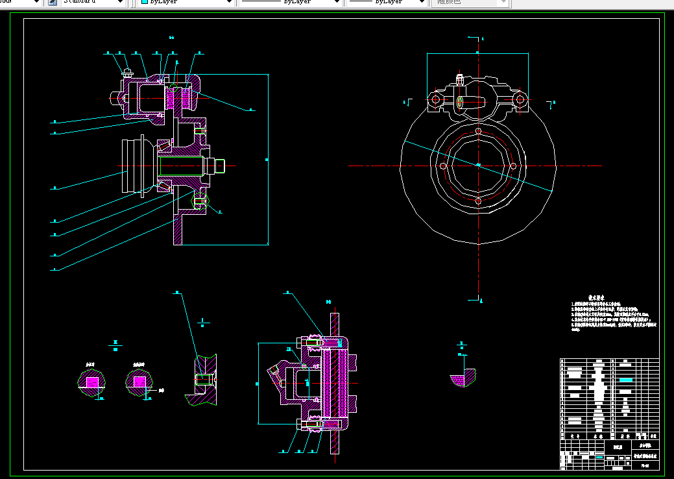Expand the cut-off dropdown left of the style icon

point(36,2)
